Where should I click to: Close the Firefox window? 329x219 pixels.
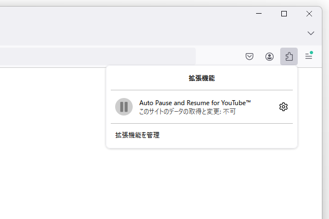tap(309, 14)
